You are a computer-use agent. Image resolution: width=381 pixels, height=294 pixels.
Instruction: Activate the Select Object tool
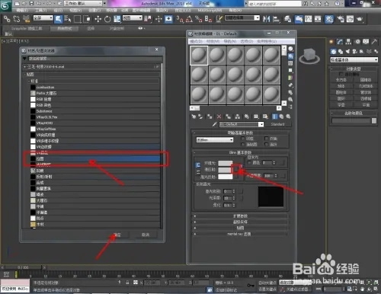pyautogui.click(x=58, y=19)
